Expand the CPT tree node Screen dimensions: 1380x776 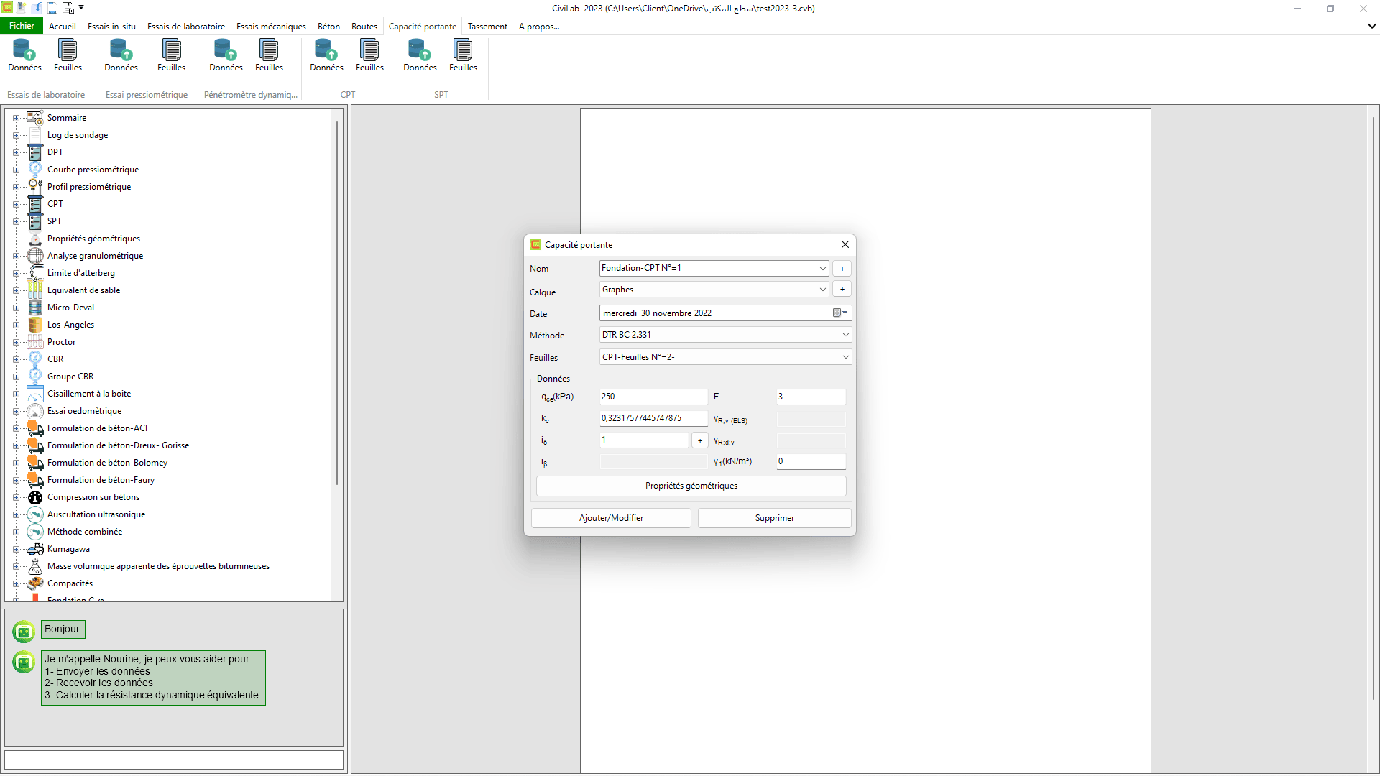16,204
